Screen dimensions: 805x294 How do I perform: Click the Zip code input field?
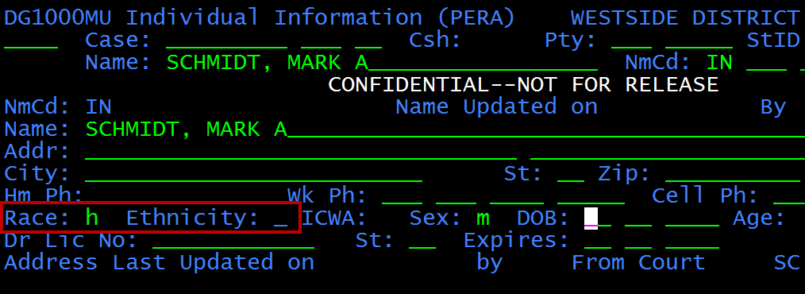(733, 174)
